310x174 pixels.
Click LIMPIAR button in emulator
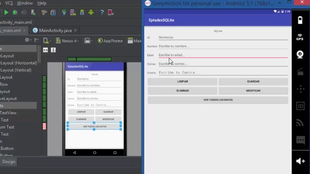(x=183, y=82)
